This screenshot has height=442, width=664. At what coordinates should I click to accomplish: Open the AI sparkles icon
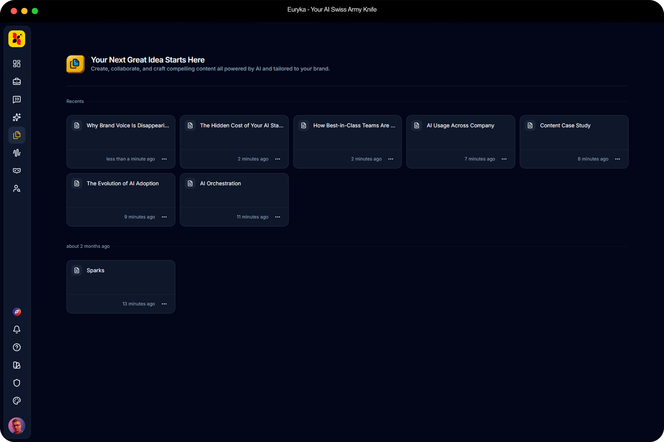[17, 117]
